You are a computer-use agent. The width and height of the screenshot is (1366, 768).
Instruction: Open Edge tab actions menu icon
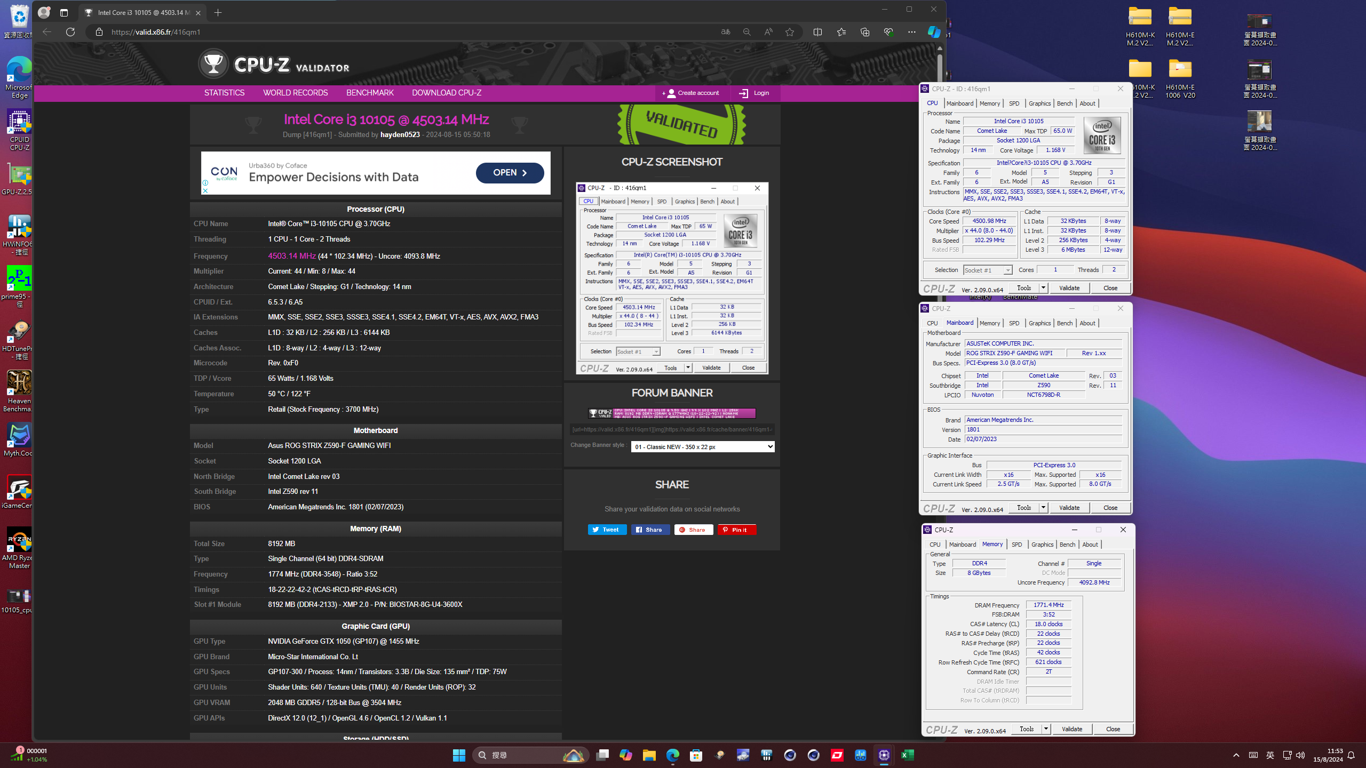tap(64, 13)
